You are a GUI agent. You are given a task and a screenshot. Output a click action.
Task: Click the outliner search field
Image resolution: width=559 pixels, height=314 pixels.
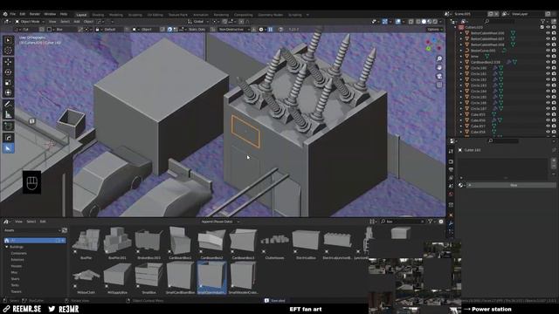(x=499, y=22)
